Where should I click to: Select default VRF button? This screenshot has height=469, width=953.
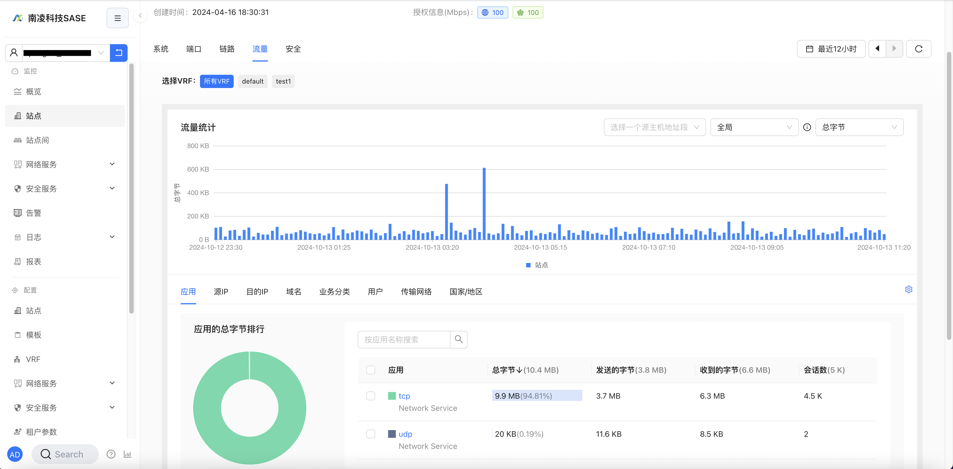[x=253, y=81]
